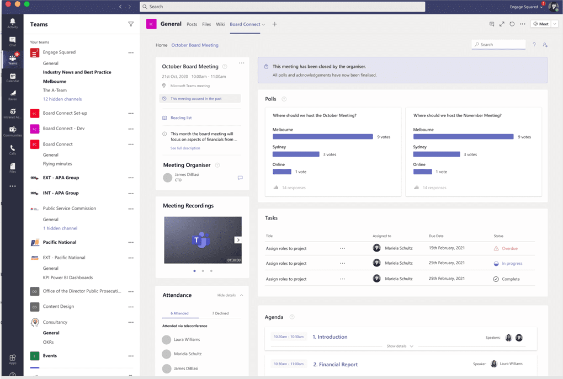The width and height of the screenshot is (563, 379).
Task: Open the Chat icon in sidebar
Action: tap(12, 41)
